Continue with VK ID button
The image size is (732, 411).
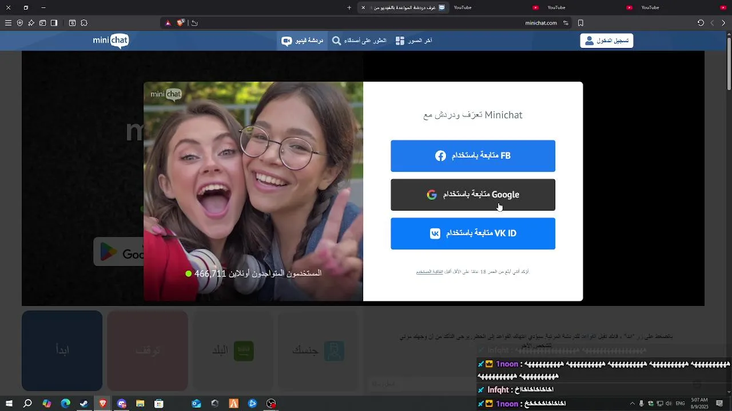click(473, 233)
